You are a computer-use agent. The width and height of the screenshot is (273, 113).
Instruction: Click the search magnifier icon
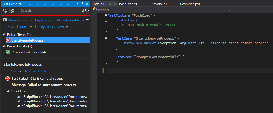[84, 11]
